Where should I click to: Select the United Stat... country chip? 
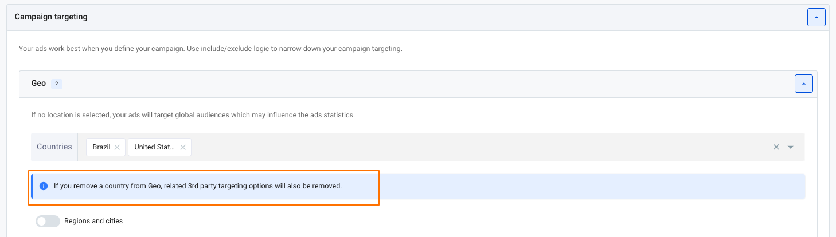[x=154, y=147]
